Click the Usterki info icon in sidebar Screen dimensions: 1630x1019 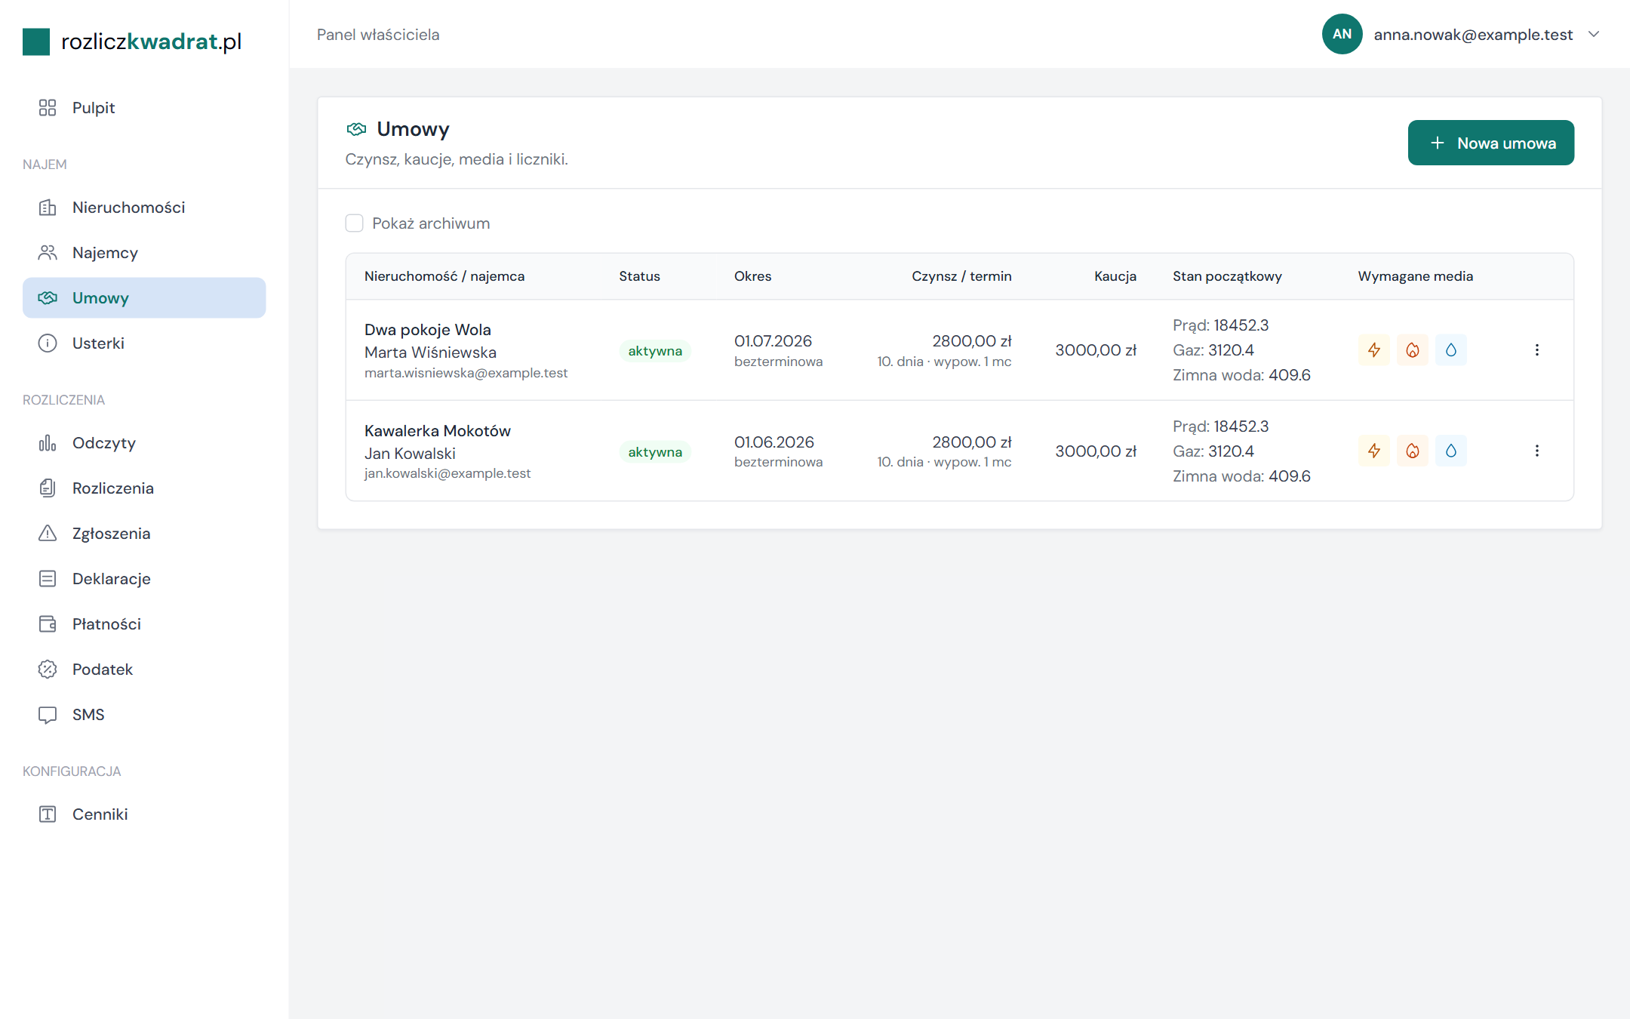(x=48, y=343)
